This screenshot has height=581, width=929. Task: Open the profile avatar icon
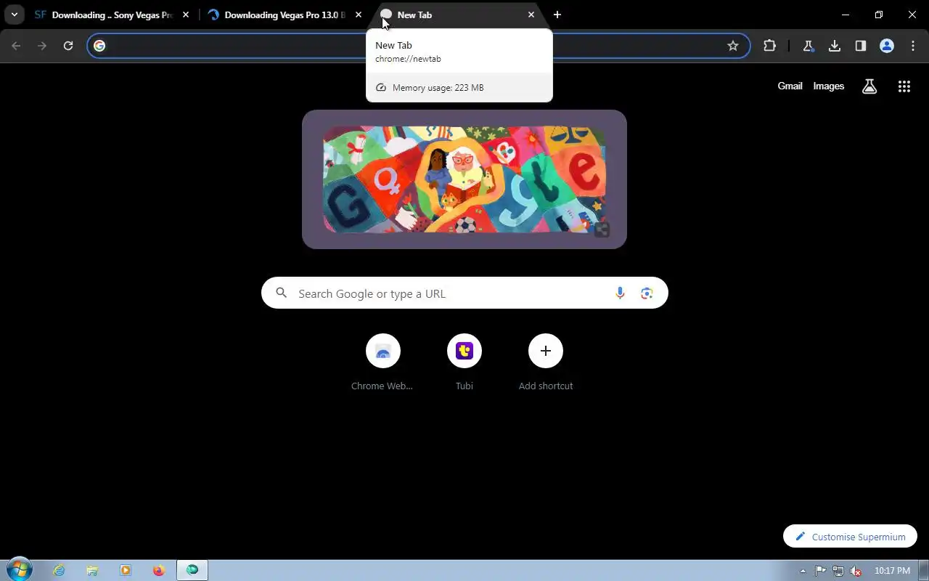887,46
